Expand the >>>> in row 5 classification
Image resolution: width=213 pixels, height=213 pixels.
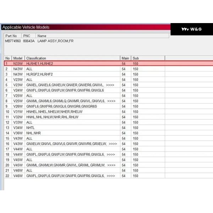(x=110, y=85)
